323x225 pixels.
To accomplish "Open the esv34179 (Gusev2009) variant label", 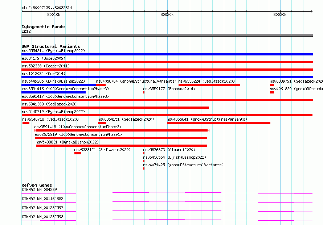I will tap(44, 58).
